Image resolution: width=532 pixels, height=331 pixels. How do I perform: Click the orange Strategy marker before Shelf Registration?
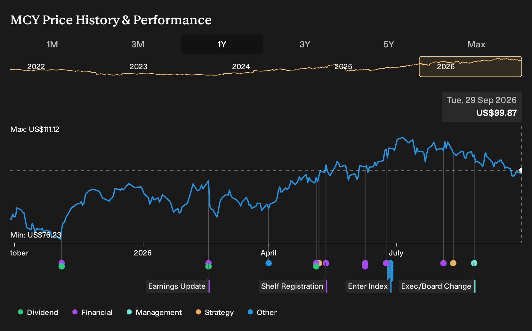point(320,263)
